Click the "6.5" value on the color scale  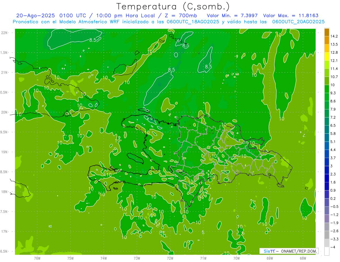(x=333, y=125)
